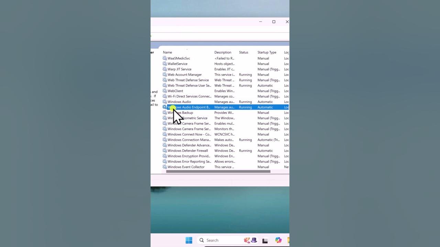Click '<Failed to R...' description for WaaSMedicSvc
The height and width of the screenshot is (247, 440).
(x=224, y=58)
